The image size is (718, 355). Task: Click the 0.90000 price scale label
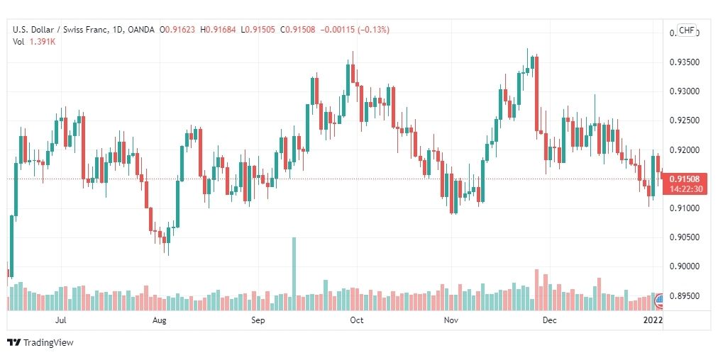[685, 266]
